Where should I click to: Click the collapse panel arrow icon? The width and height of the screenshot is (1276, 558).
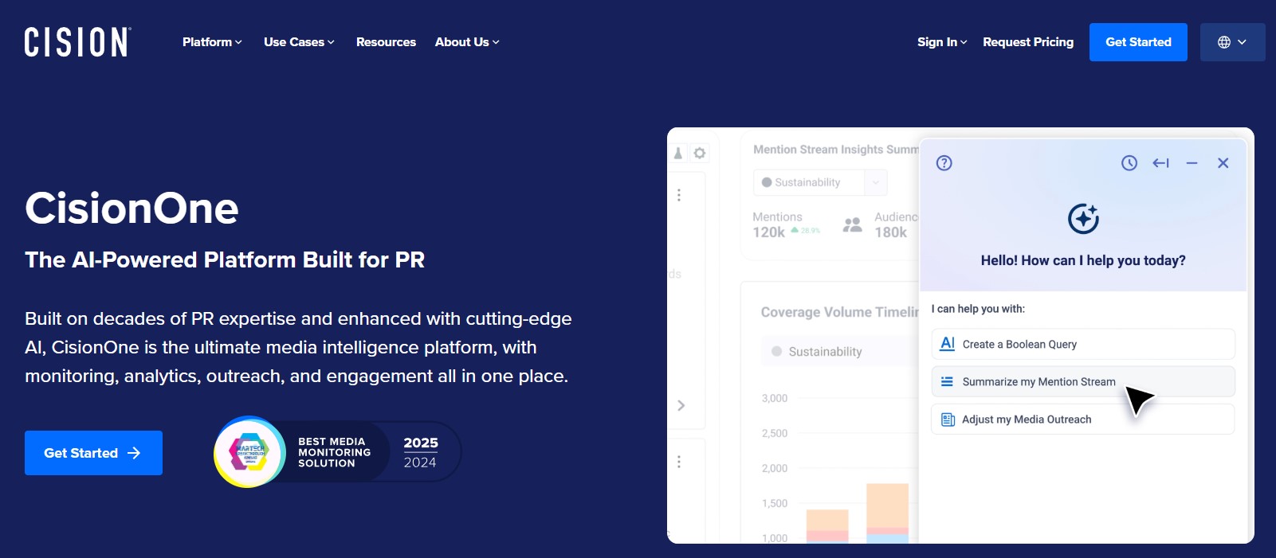click(x=1160, y=163)
